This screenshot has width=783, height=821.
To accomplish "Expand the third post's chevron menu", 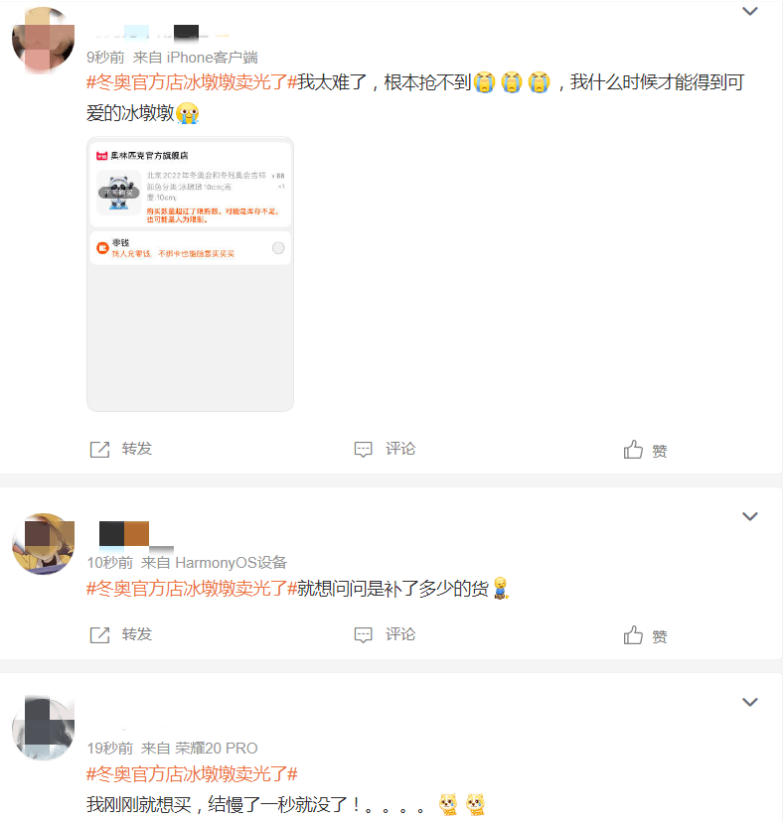I will coord(750,702).
